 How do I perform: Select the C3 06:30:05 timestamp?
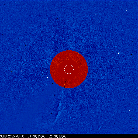[36, 136]
